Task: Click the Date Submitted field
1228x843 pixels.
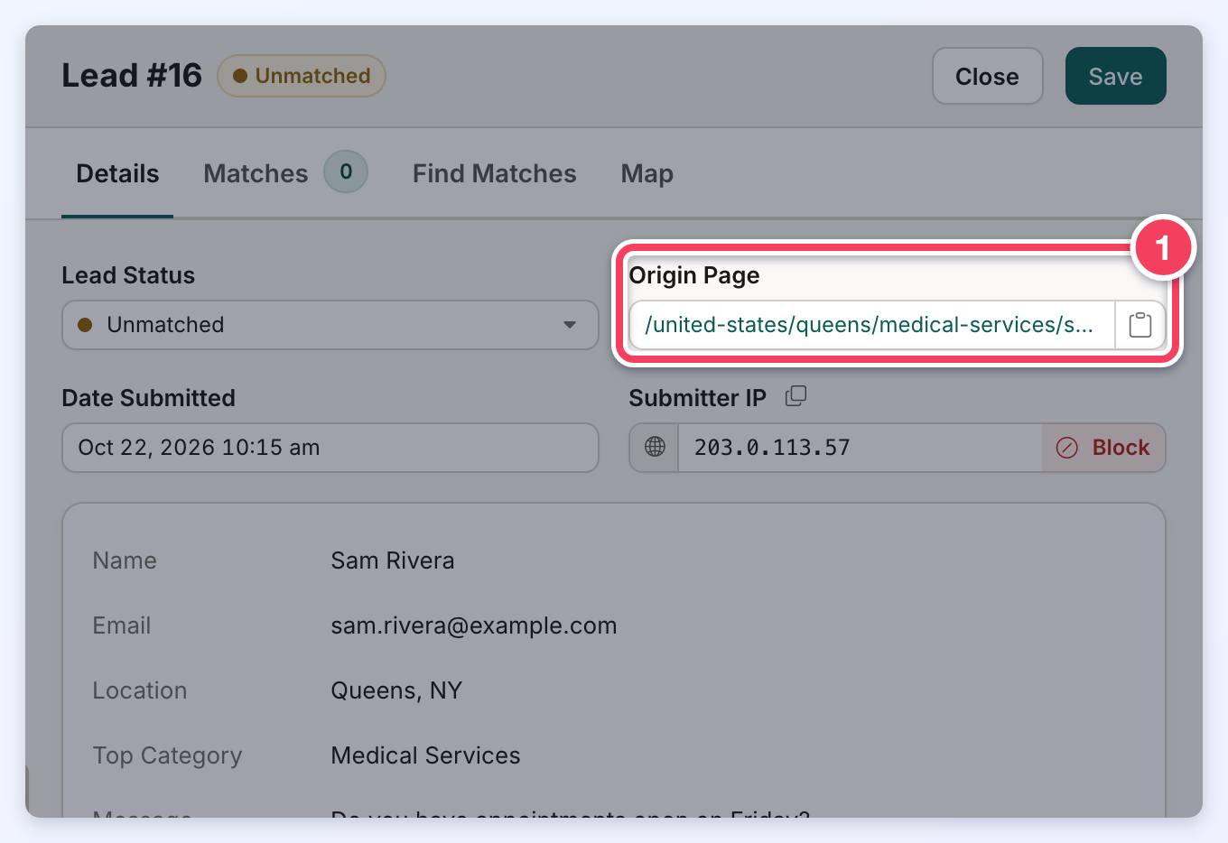Action: [x=330, y=448]
